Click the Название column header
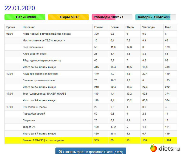 pos(29,27)
